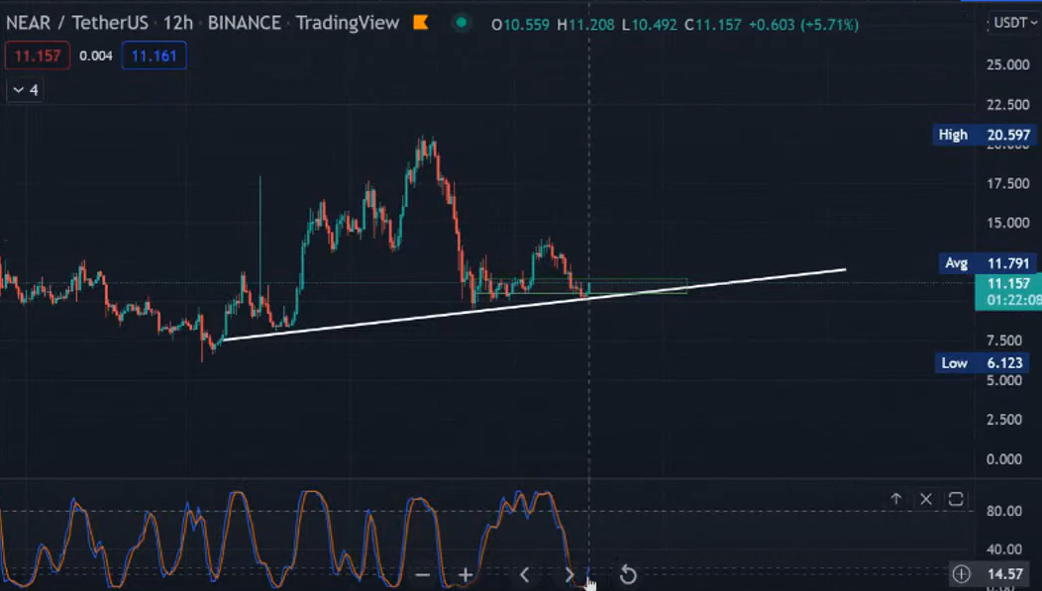
Task: Click the orange flag icon beside TradingView
Action: tap(421, 22)
